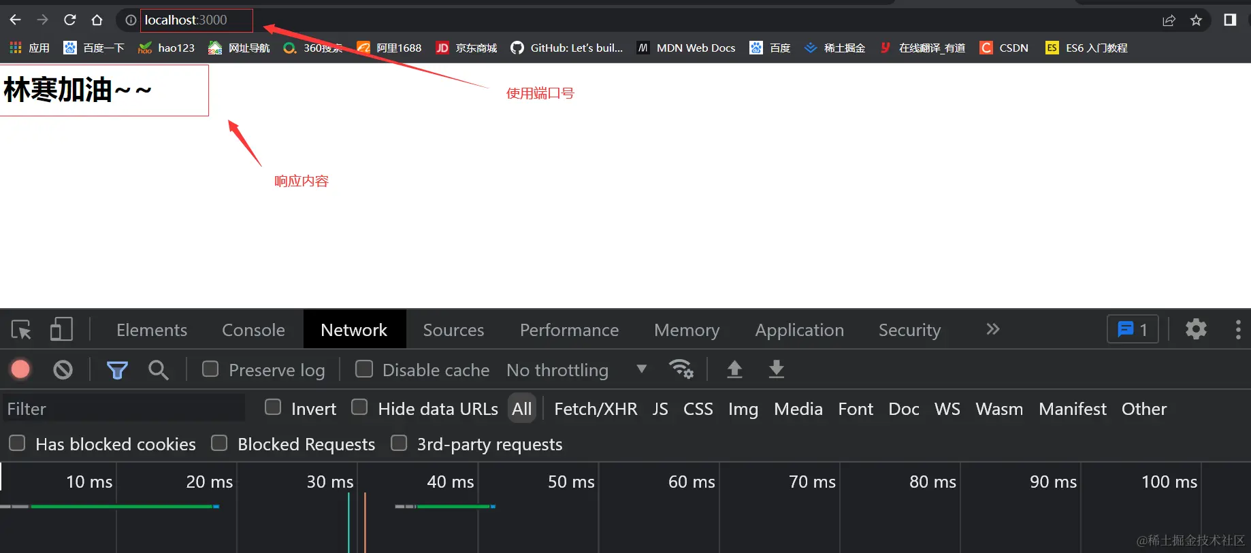This screenshot has width=1251, height=553.
Task: View site information icon in address bar
Action: (x=131, y=20)
